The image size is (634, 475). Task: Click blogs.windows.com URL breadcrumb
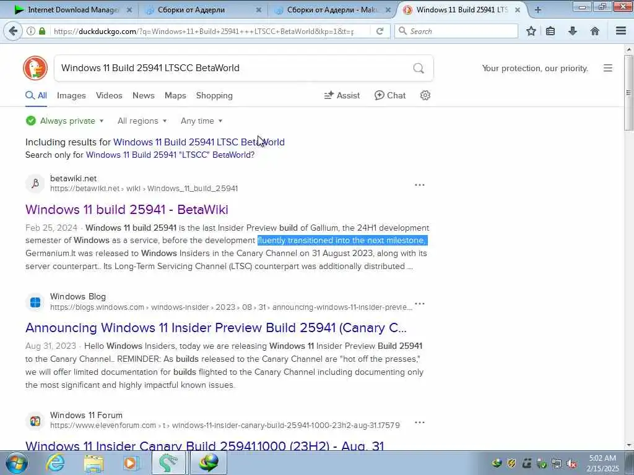tap(232, 307)
